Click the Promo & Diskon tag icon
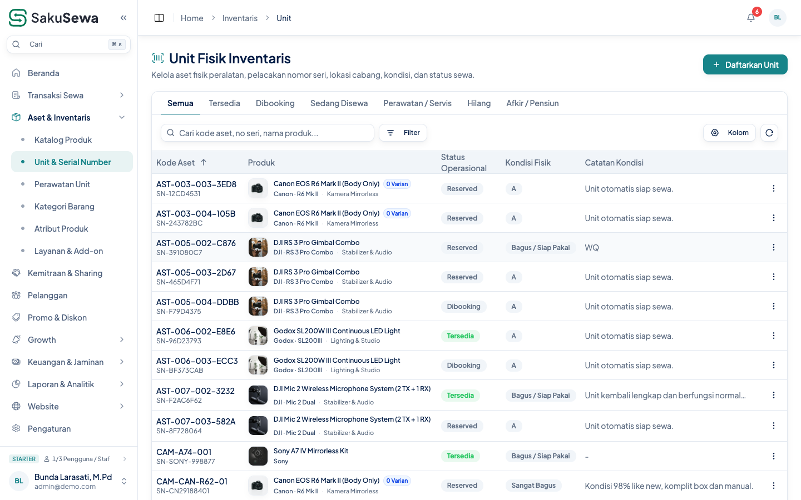Viewport: 801px width, 500px height. pyautogui.click(x=16, y=317)
